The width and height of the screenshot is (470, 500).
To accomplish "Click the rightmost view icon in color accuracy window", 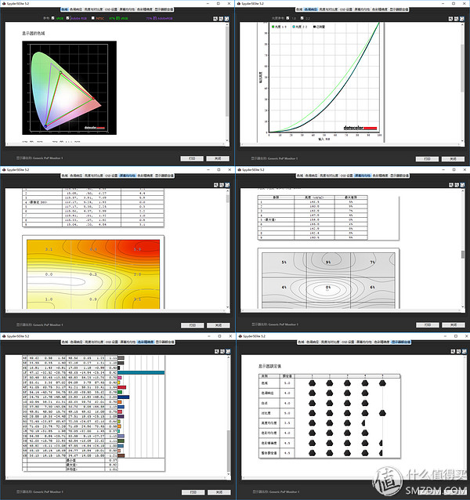I will point(228,351).
